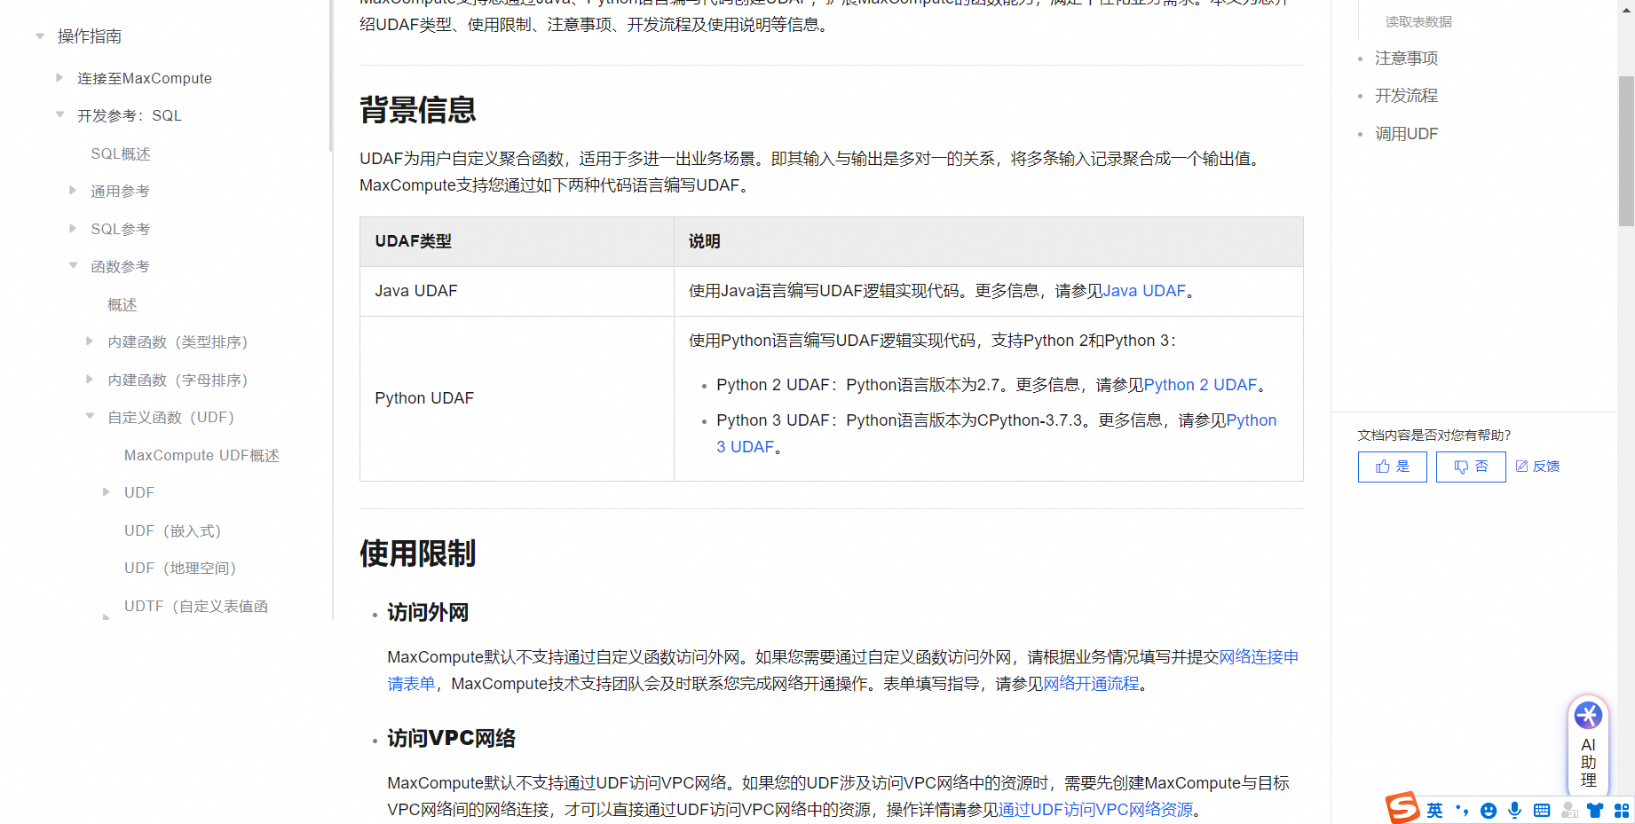Jump to 读取表数据 in page outline

pos(1418,22)
